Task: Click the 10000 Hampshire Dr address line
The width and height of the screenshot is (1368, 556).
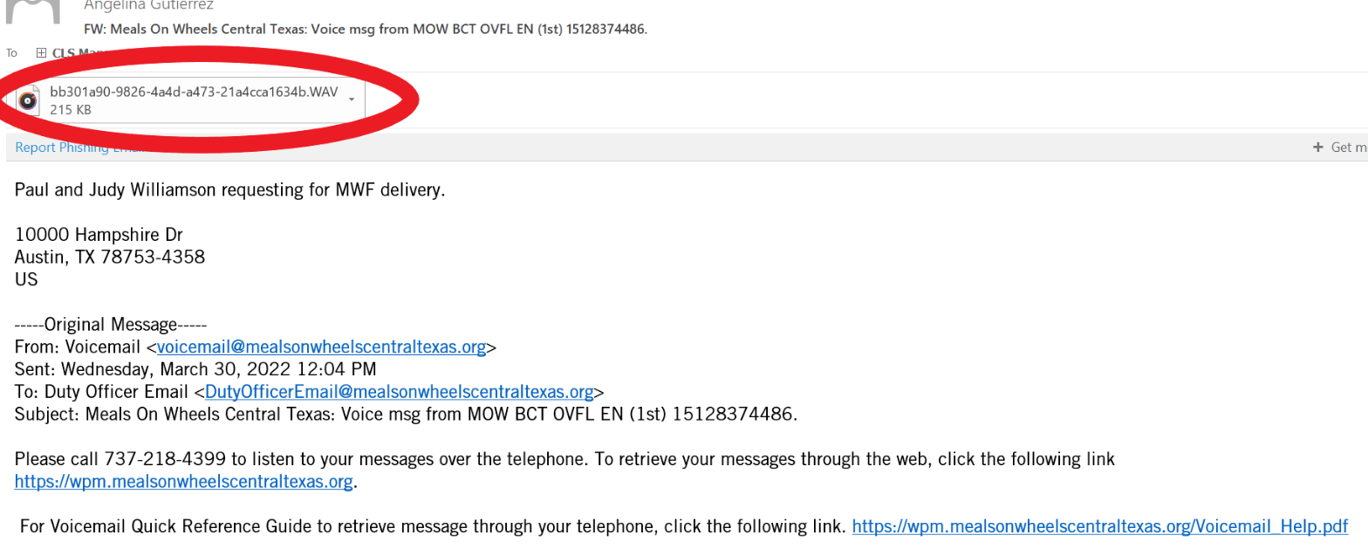Action: click(x=99, y=235)
